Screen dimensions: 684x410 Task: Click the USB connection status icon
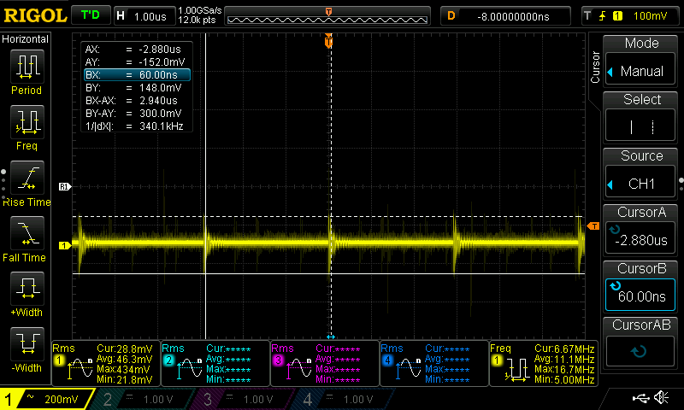coord(640,397)
